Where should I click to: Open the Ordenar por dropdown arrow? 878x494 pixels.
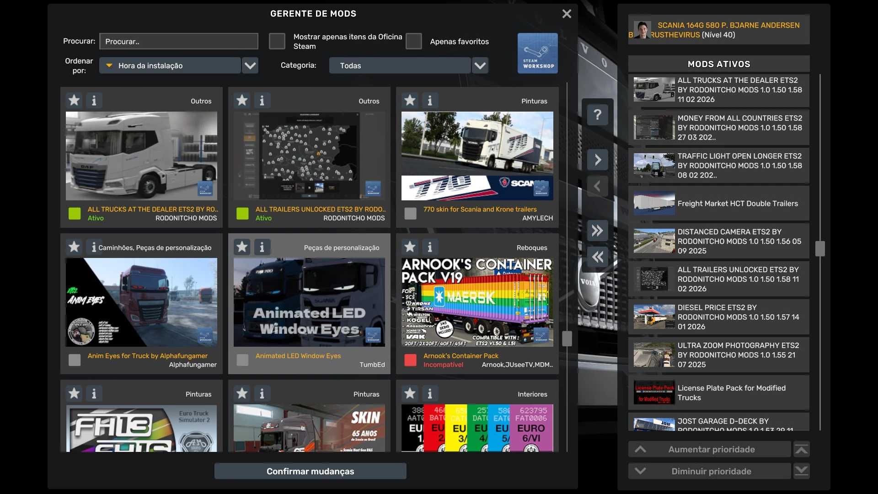(250, 65)
